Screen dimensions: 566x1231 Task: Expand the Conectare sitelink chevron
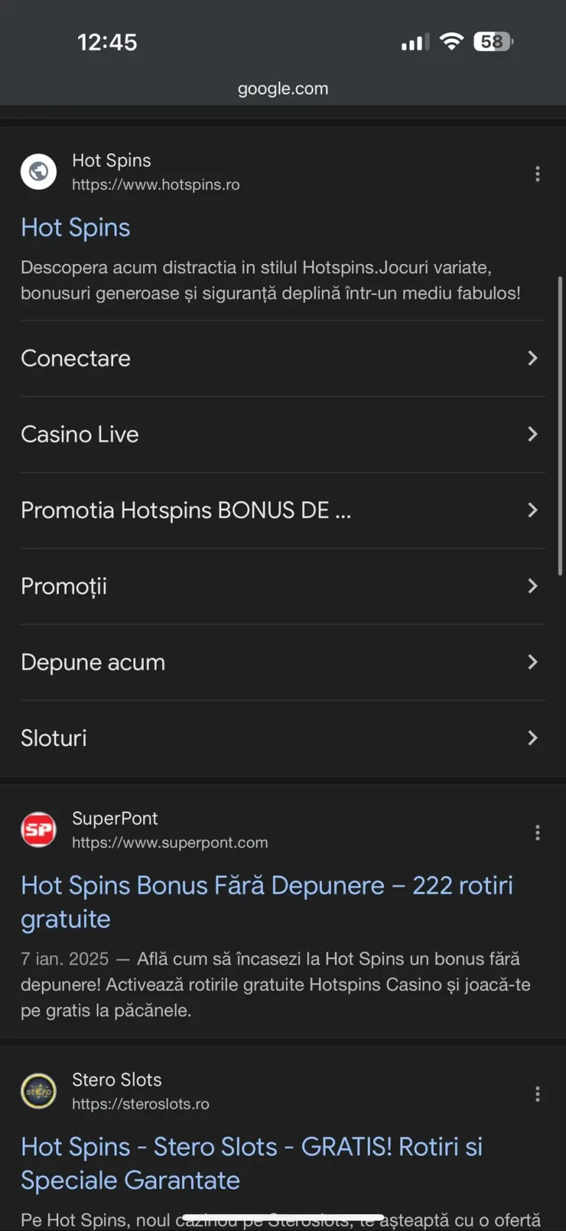point(532,358)
